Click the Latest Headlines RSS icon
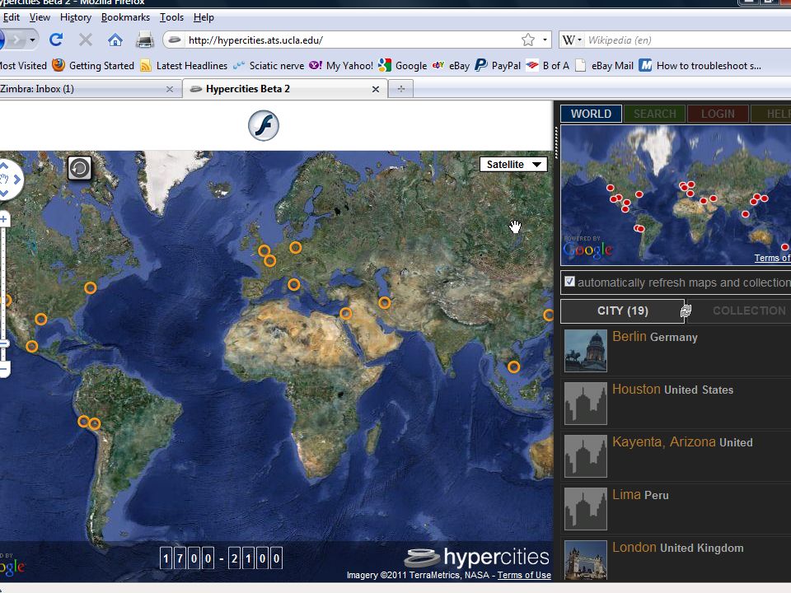The height and width of the screenshot is (593, 791). pos(146,66)
